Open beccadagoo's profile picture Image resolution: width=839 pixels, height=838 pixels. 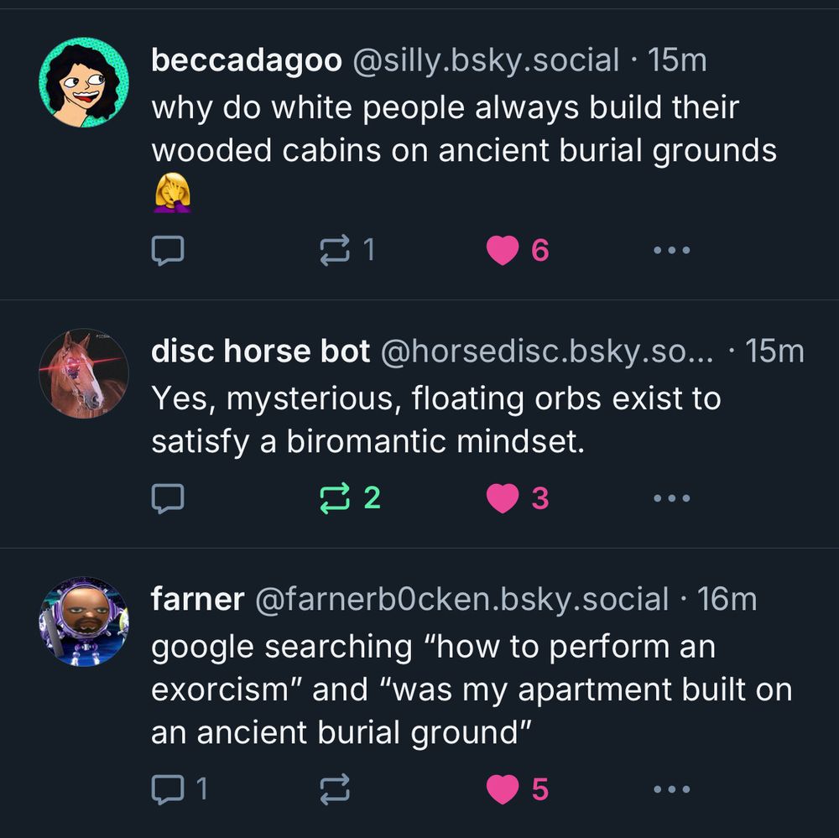point(83,81)
